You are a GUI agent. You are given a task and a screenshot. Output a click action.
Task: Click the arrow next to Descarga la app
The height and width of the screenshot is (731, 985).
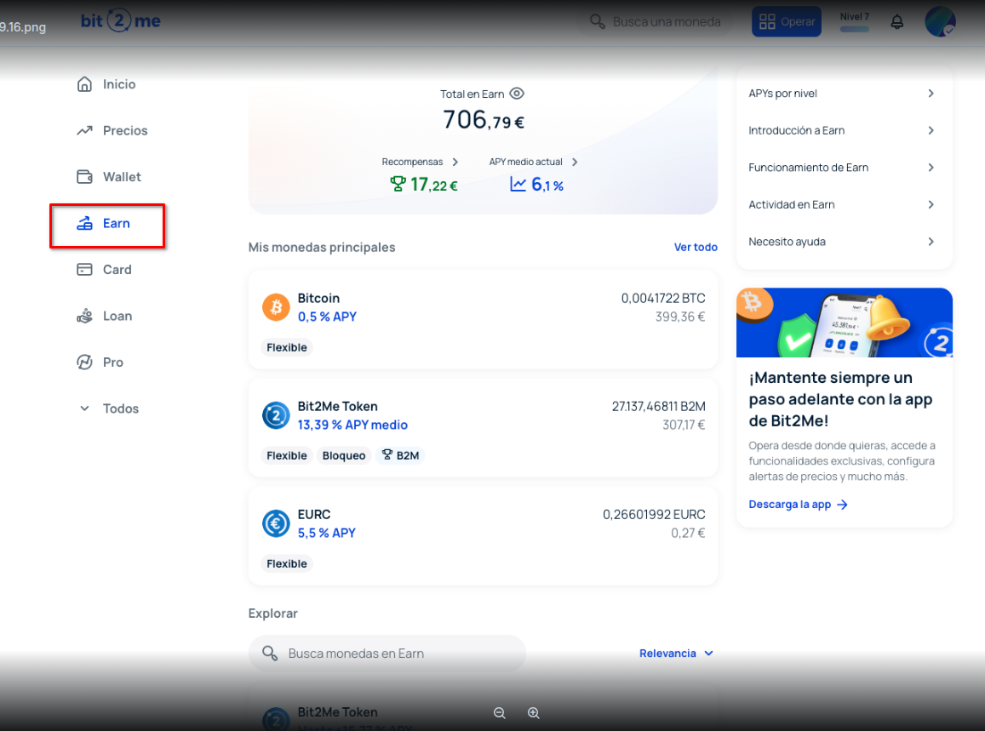click(x=843, y=505)
